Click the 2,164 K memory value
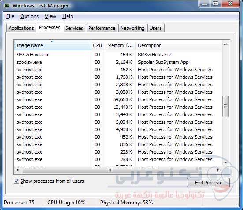Viewport: 243px width, 210px height. coord(124,62)
